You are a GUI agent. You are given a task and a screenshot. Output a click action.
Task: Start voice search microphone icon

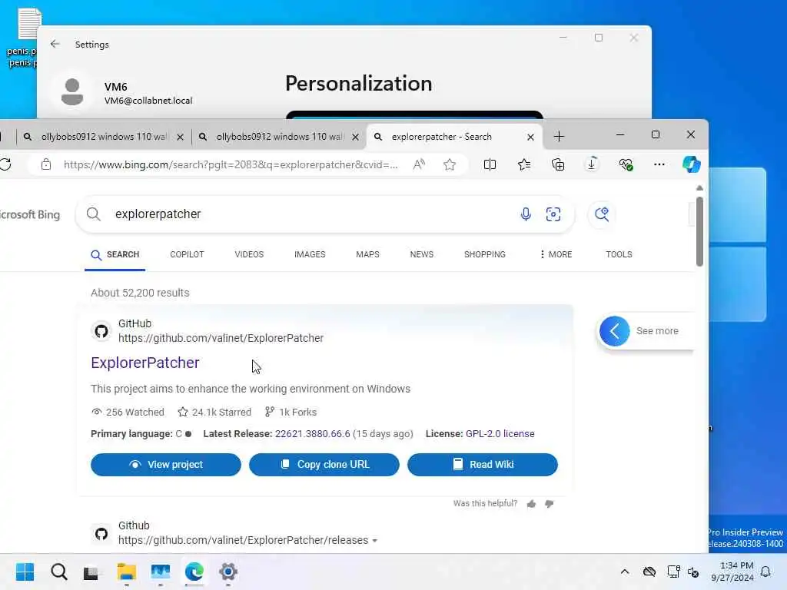coord(526,214)
